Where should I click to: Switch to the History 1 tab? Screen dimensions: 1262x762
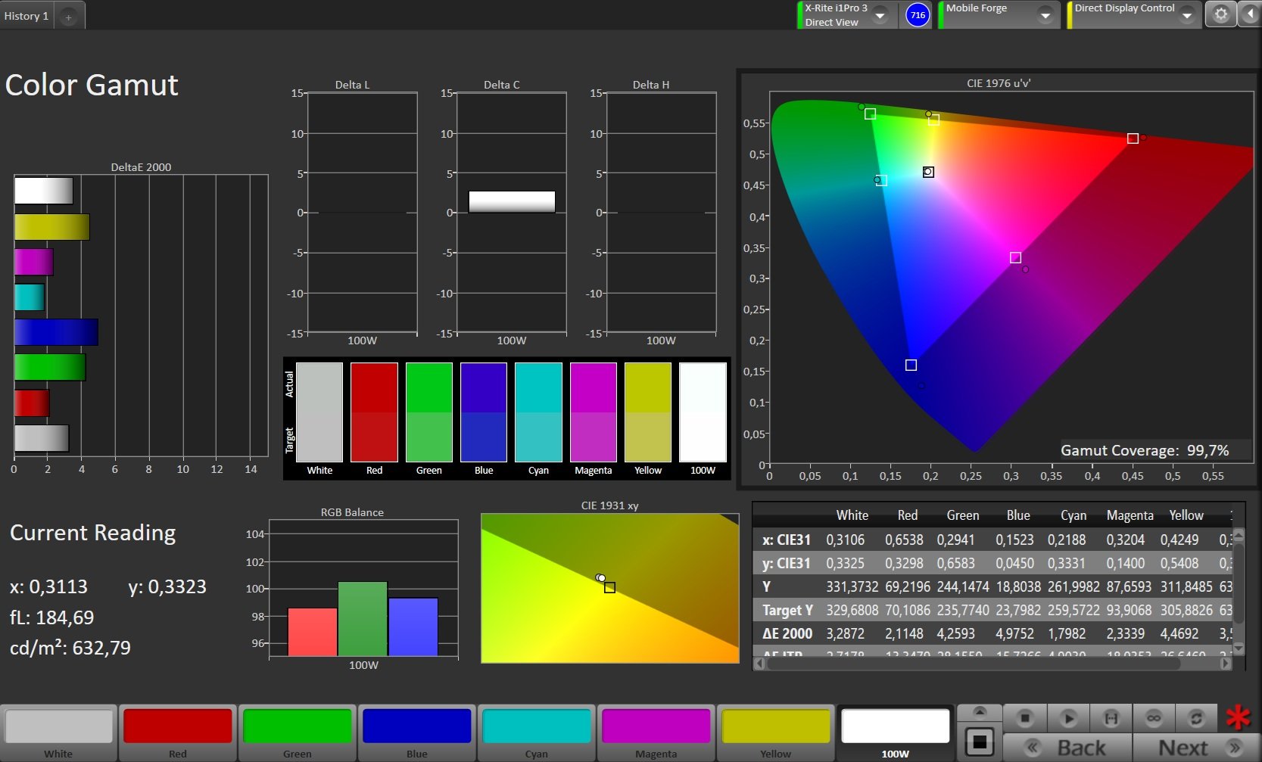pos(26,16)
